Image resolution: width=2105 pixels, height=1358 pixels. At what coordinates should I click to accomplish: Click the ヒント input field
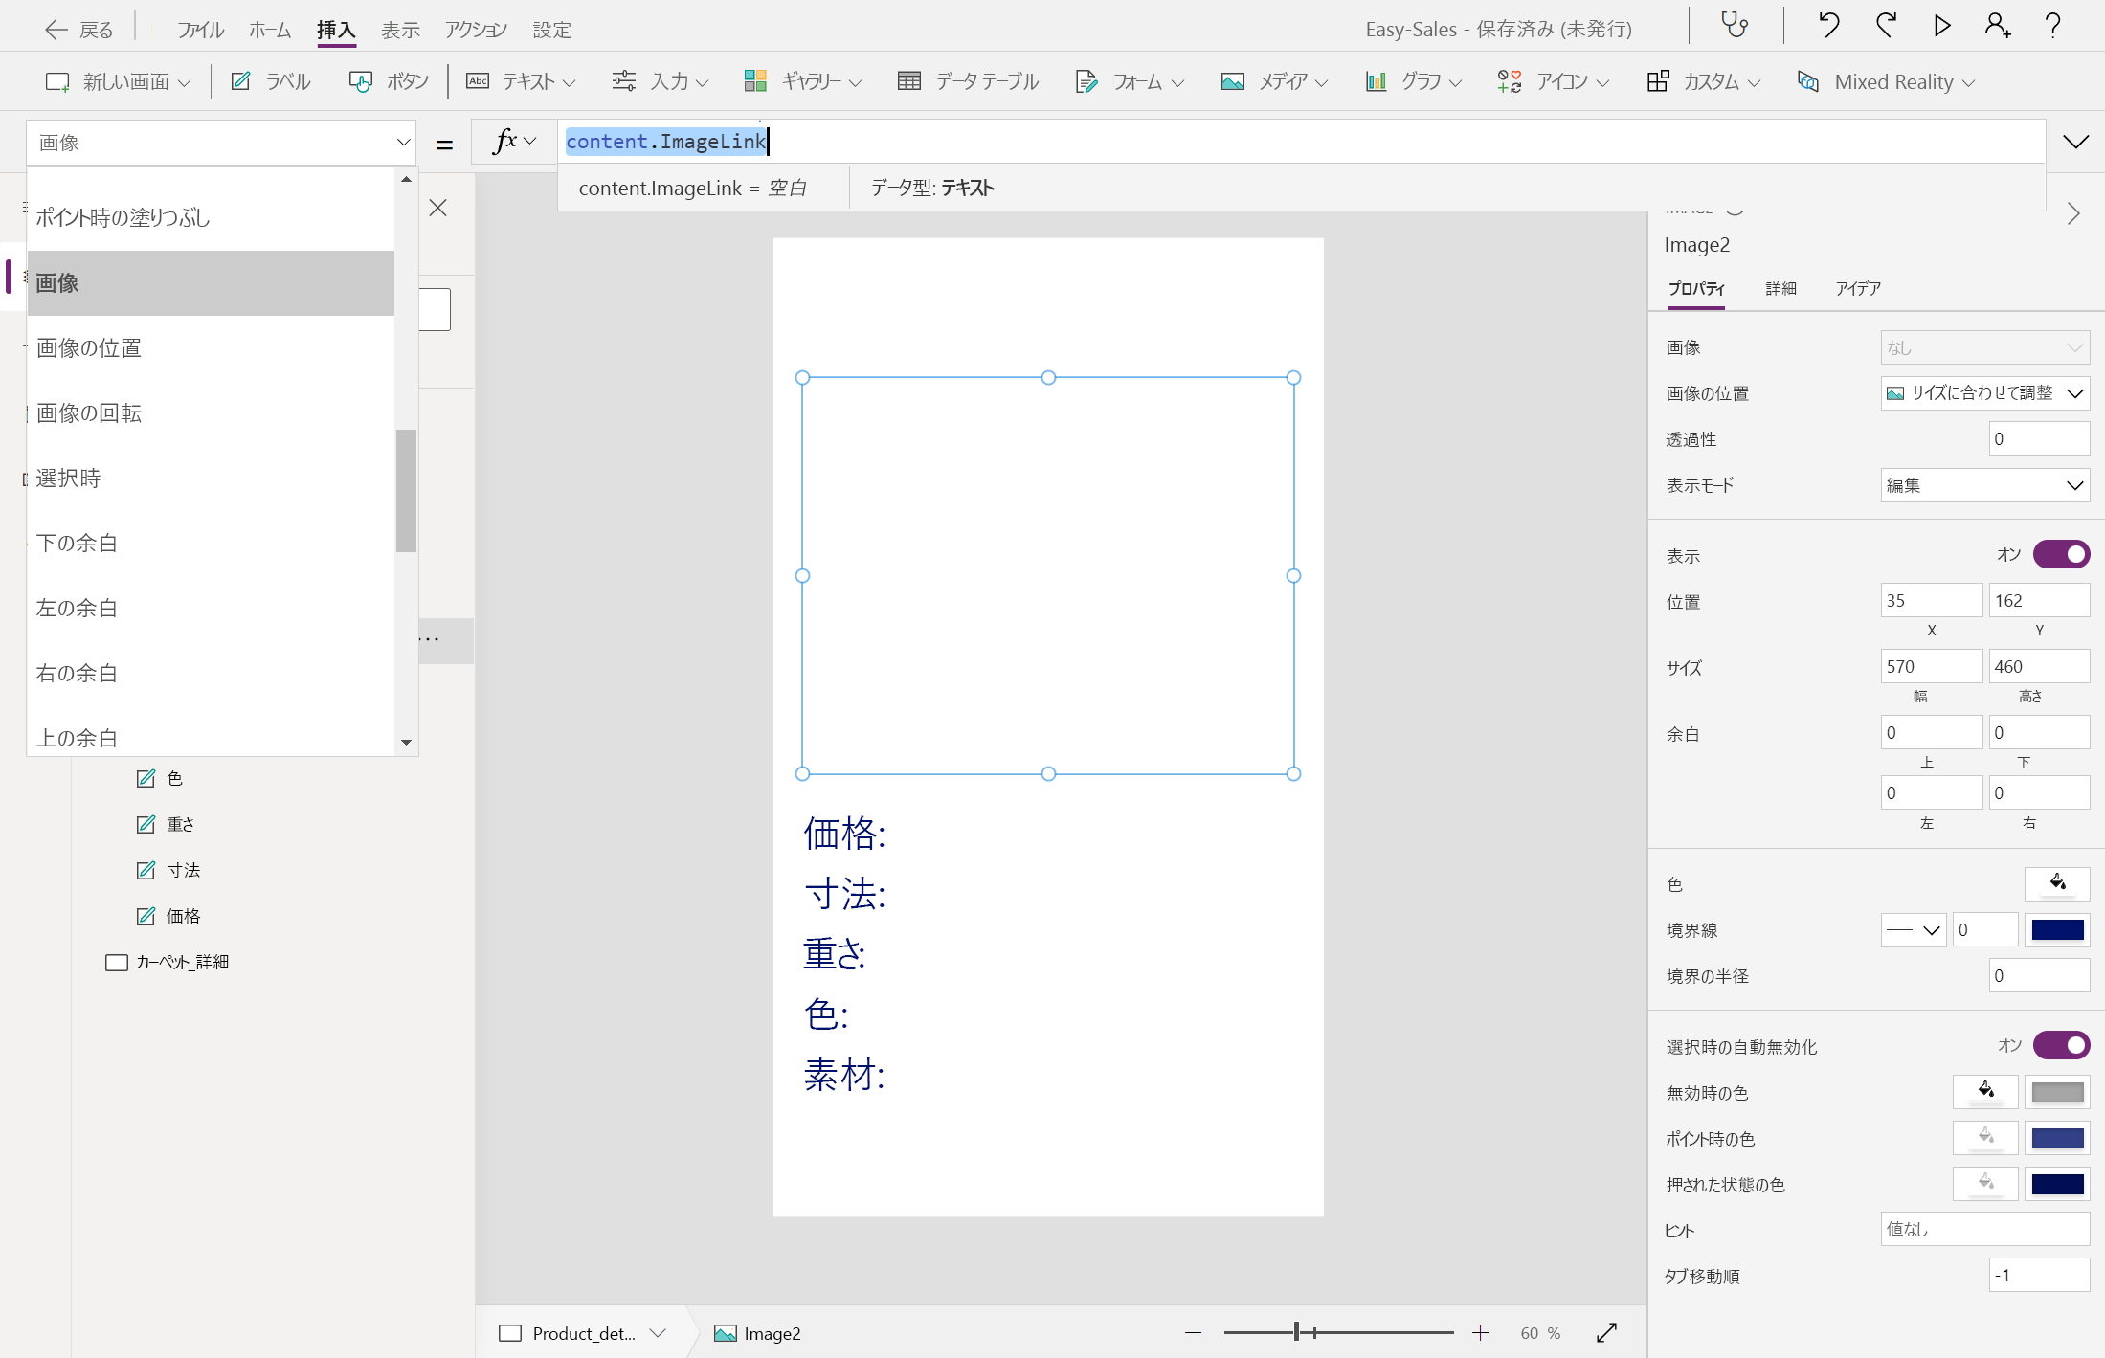click(x=1984, y=1229)
